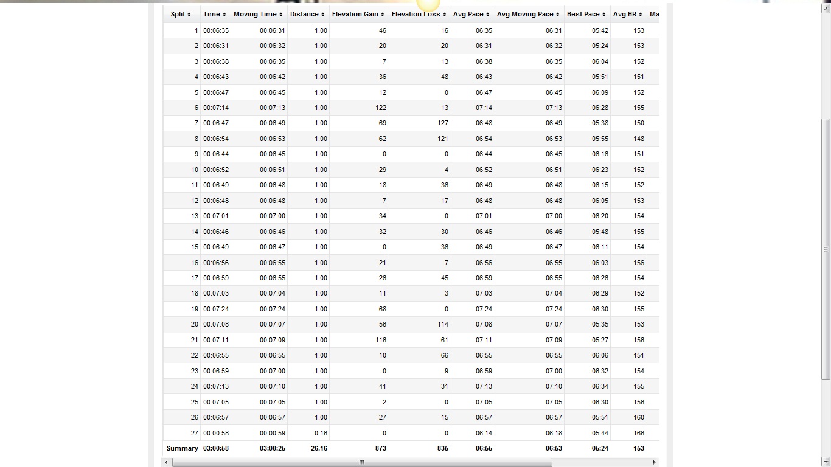Click the page's vertical scrollbar down arrow
831x467 pixels.
tap(826, 462)
